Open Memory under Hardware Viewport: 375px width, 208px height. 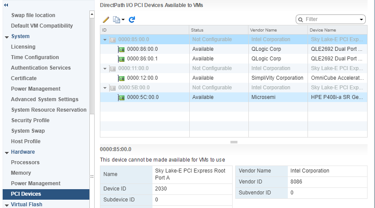(21, 173)
